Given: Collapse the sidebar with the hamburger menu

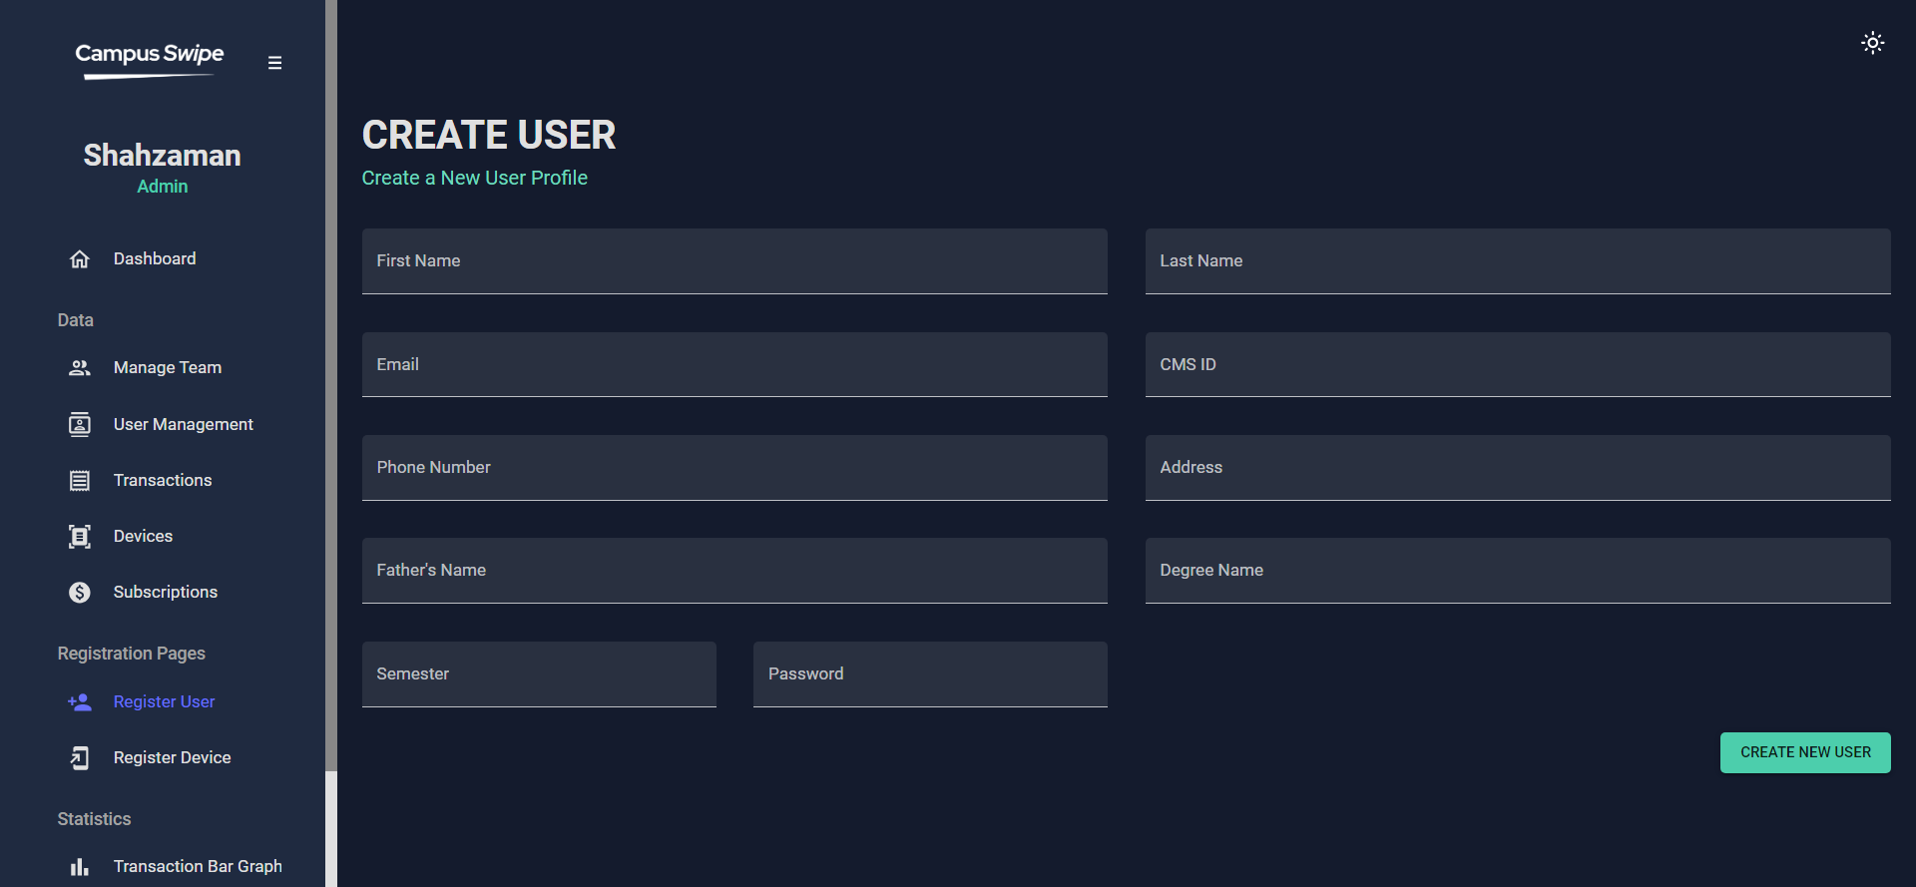Looking at the screenshot, I should click(x=274, y=63).
